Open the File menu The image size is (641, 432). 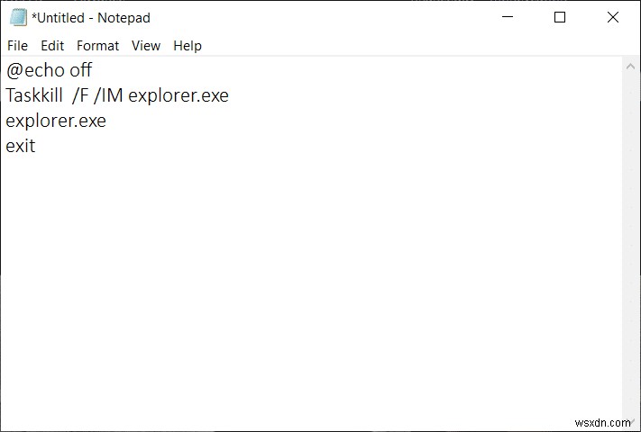click(x=17, y=46)
